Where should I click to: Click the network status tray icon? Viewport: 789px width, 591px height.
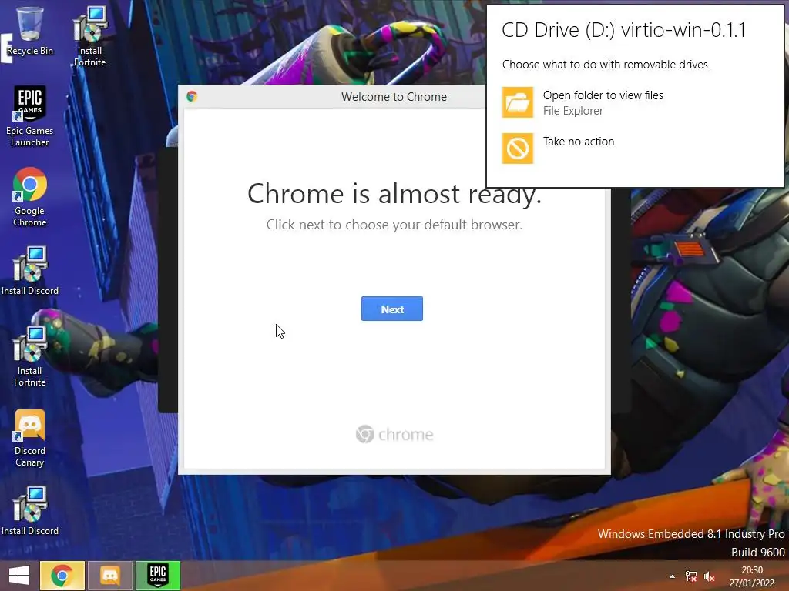(x=691, y=577)
